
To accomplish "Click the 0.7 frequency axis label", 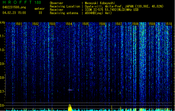I will coord(2,92).
